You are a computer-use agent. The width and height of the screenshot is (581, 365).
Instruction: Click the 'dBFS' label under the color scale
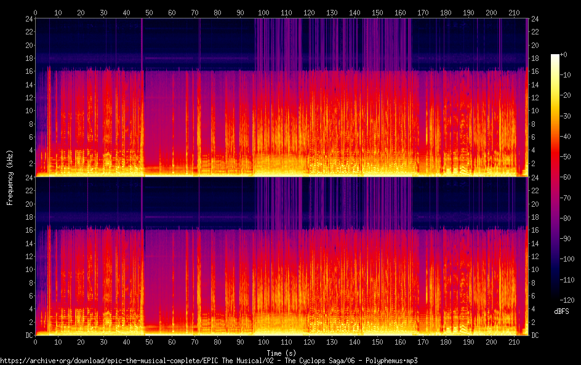coord(561,313)
